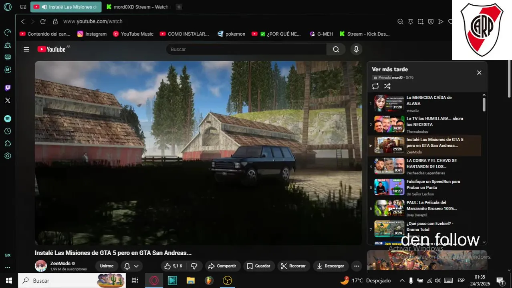The height and width of the screenshot is (288, 512).
Task: Click the search magnifier button on YouTube
Action: point(336,49)
